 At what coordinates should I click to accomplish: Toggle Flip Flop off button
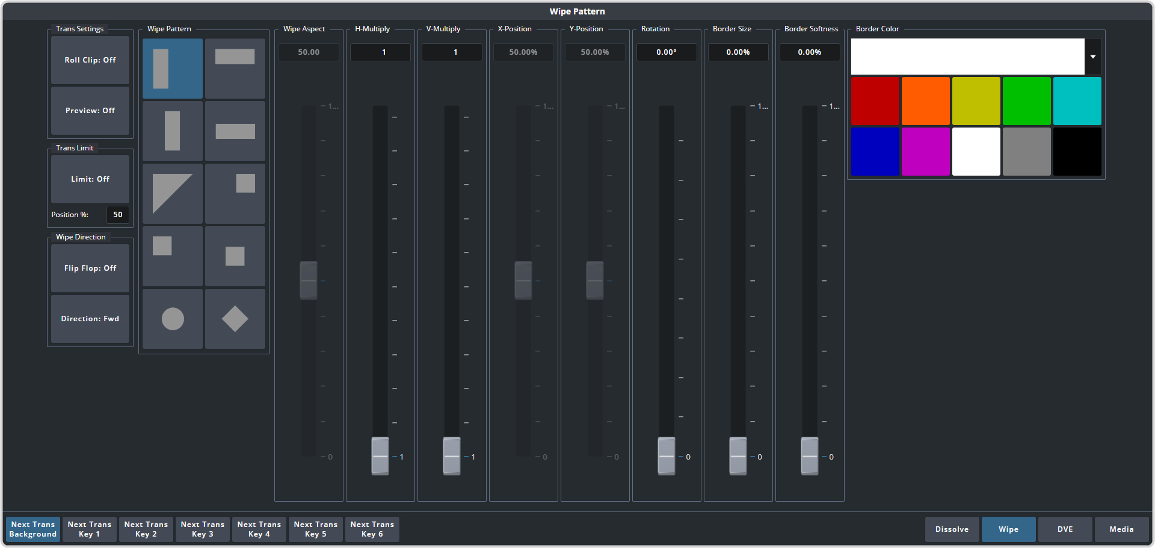[90, 268]
